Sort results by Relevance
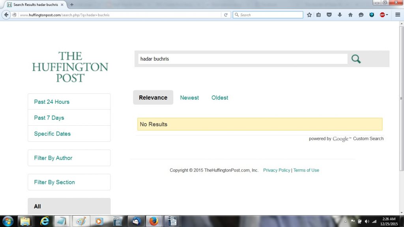 (153, 98)
